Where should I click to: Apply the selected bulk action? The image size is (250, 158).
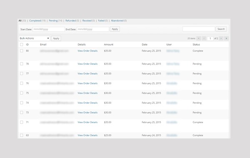click(x=56, y=38)
